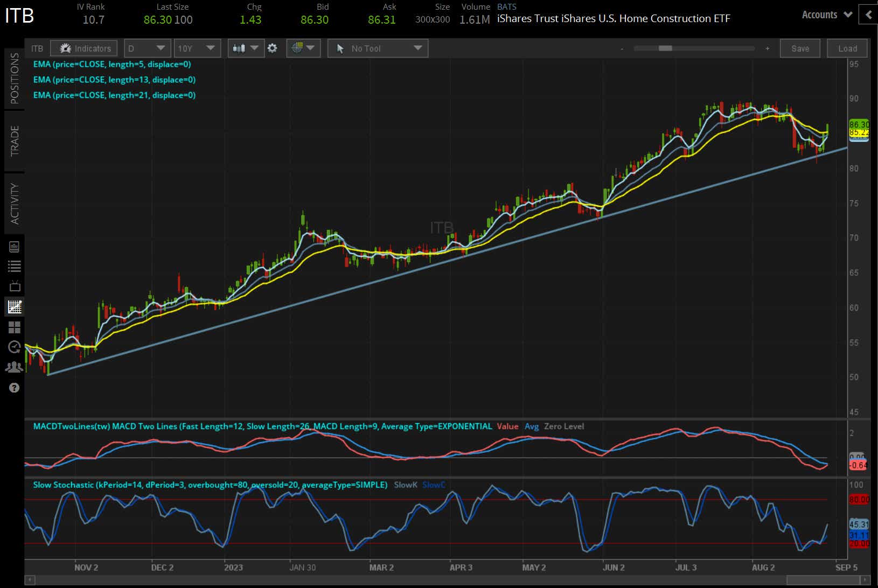Open the news/reports book icon in sidebar
Image resolution: width=878 pixels, height=588 pixels.
click(x=15, y=247)
